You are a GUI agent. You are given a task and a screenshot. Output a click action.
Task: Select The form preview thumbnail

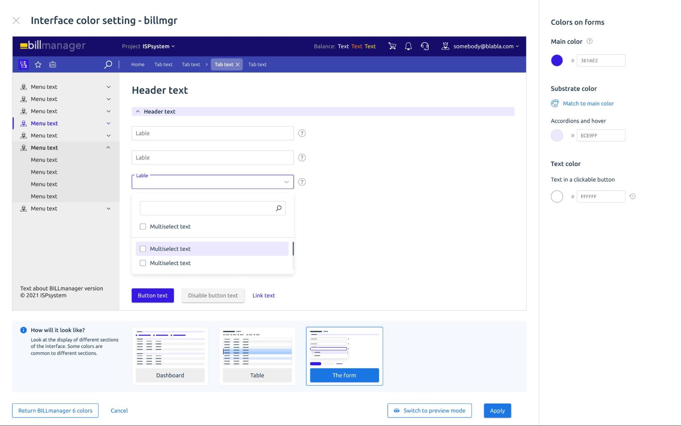[344, 356]
